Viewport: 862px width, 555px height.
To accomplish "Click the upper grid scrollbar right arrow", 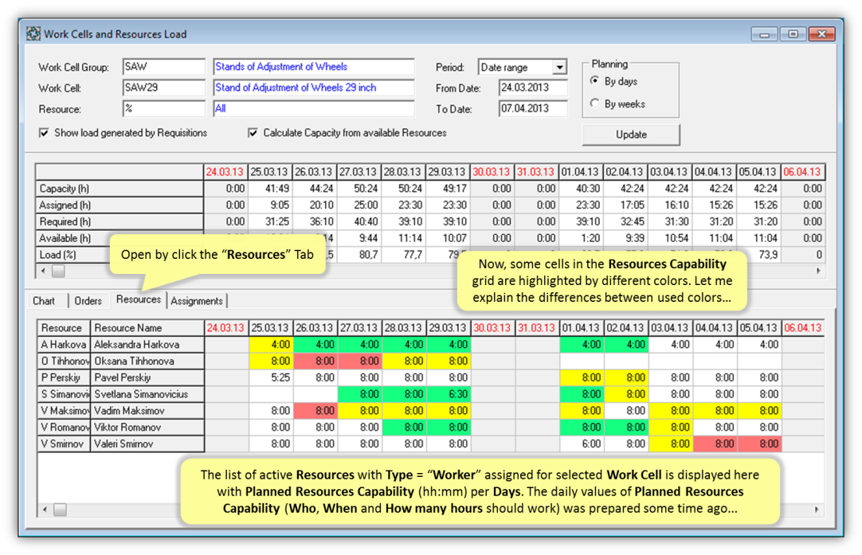I will (818, 271).
